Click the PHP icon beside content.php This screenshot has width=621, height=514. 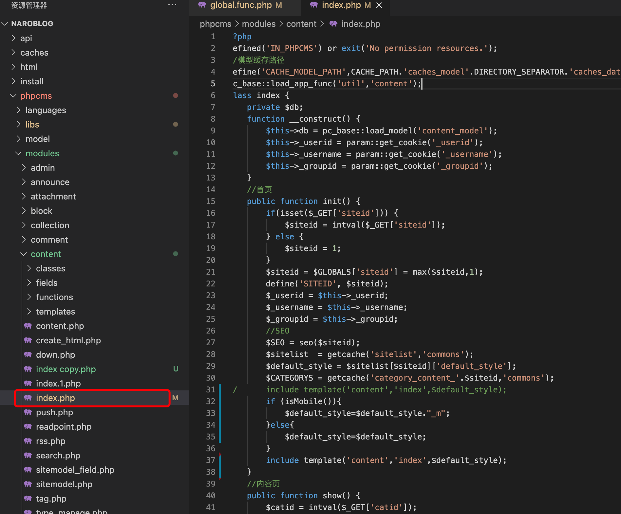28,326
